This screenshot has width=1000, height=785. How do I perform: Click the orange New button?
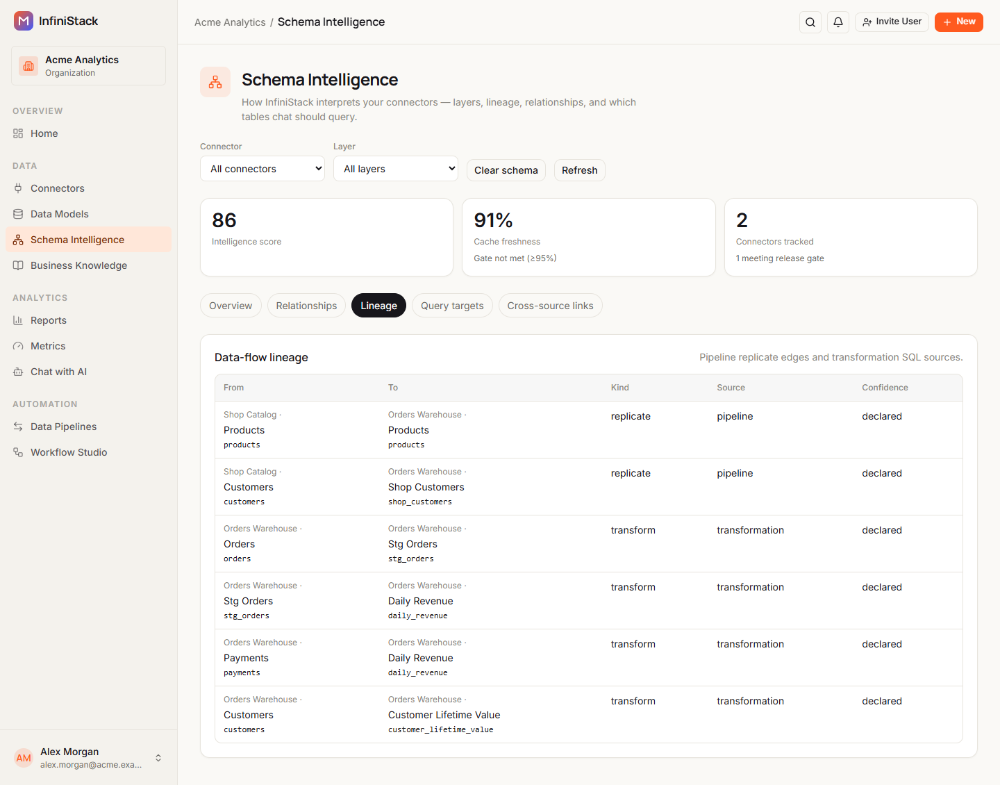point(959,22)
